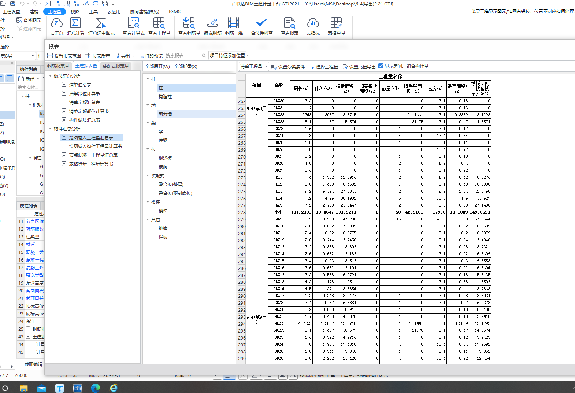575x393 pixels.
Task: Click the 云汇总 cloud summary icon
Action: point(56,26)
